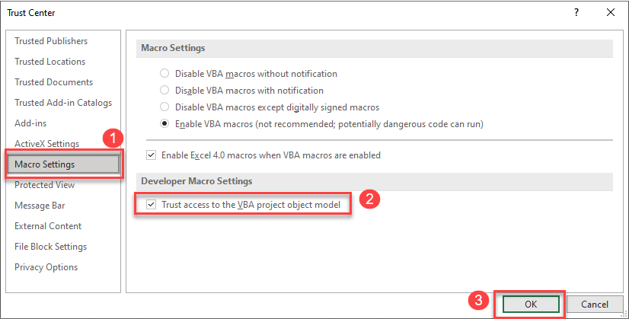The height and width of the screenshot is (319, 629).
Task: Select Trusted Documents in sidebar
Action: (x=53, y=82)
